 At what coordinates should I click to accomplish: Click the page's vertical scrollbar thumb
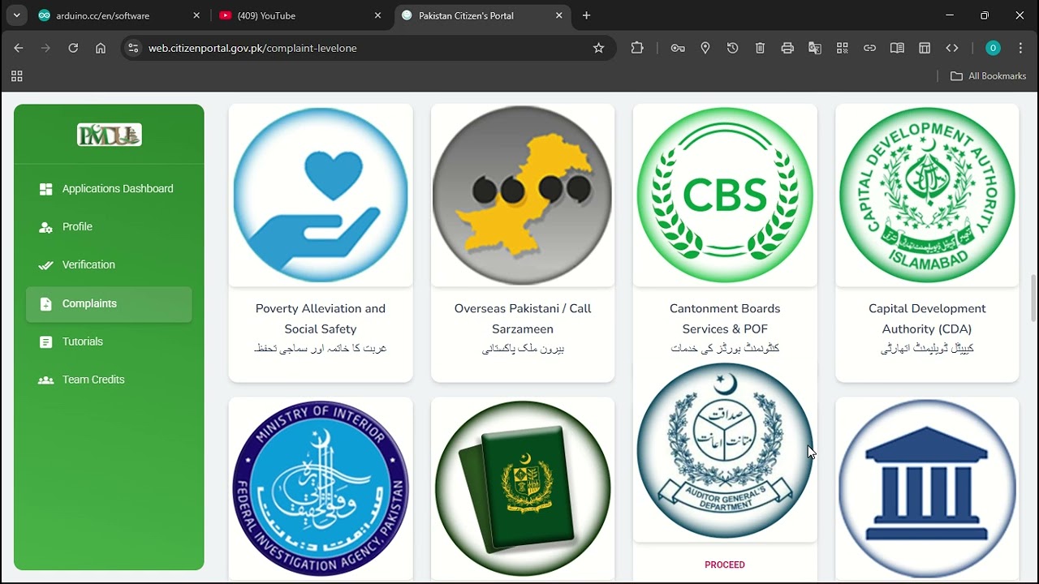pyautogui.click(x=1033, y=298)
